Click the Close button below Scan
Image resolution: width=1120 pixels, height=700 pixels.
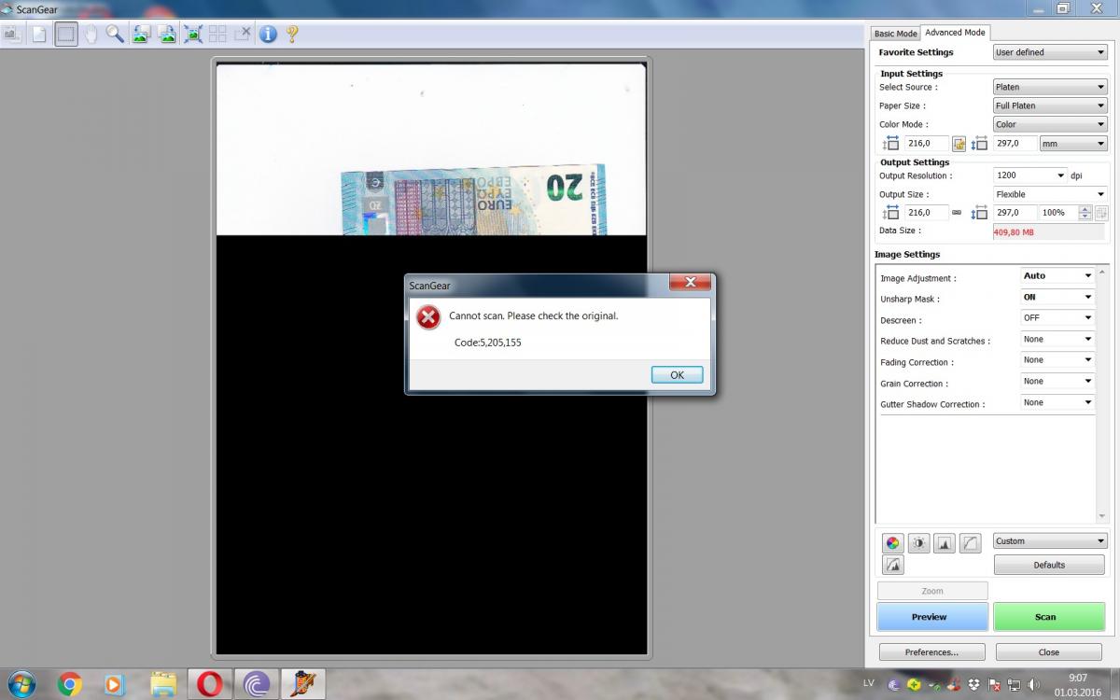coord(1049,652)
